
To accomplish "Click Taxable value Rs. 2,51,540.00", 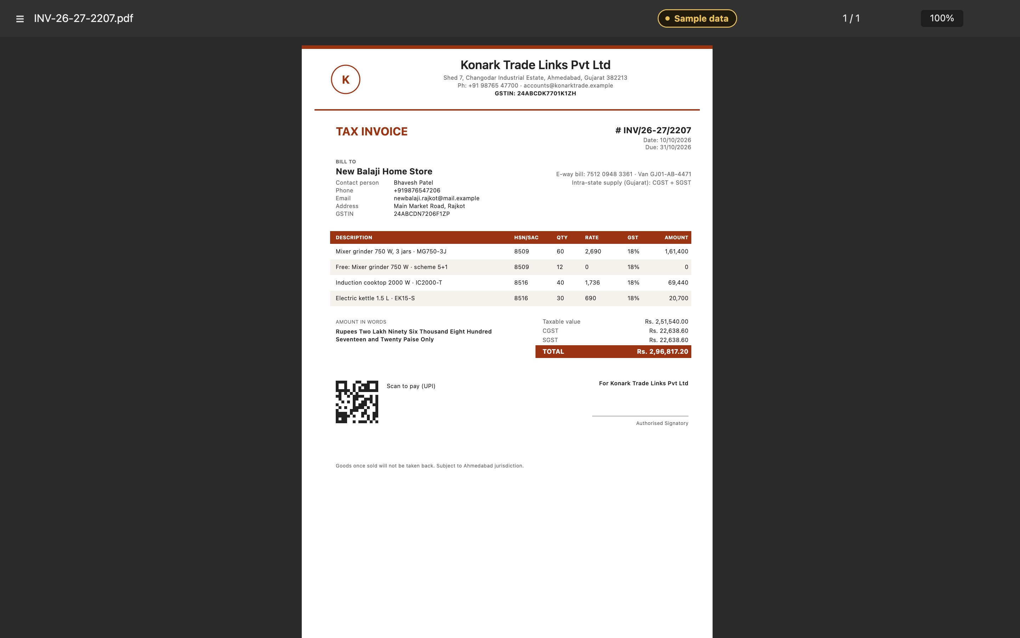I will coord(615,321).
